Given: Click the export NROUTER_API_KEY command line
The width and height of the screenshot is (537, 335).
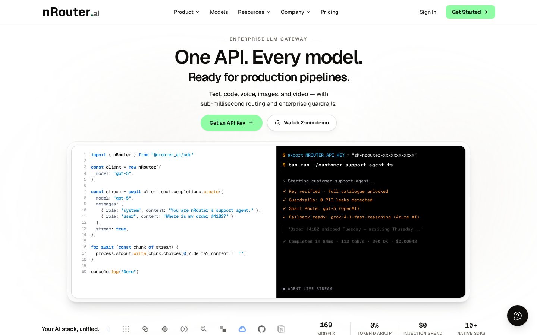Looking at the screenshot, I should coord(350,155).
